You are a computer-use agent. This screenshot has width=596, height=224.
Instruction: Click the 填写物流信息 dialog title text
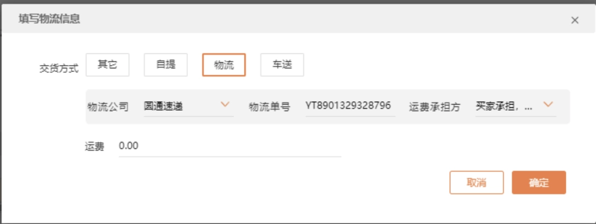(50, 19)
